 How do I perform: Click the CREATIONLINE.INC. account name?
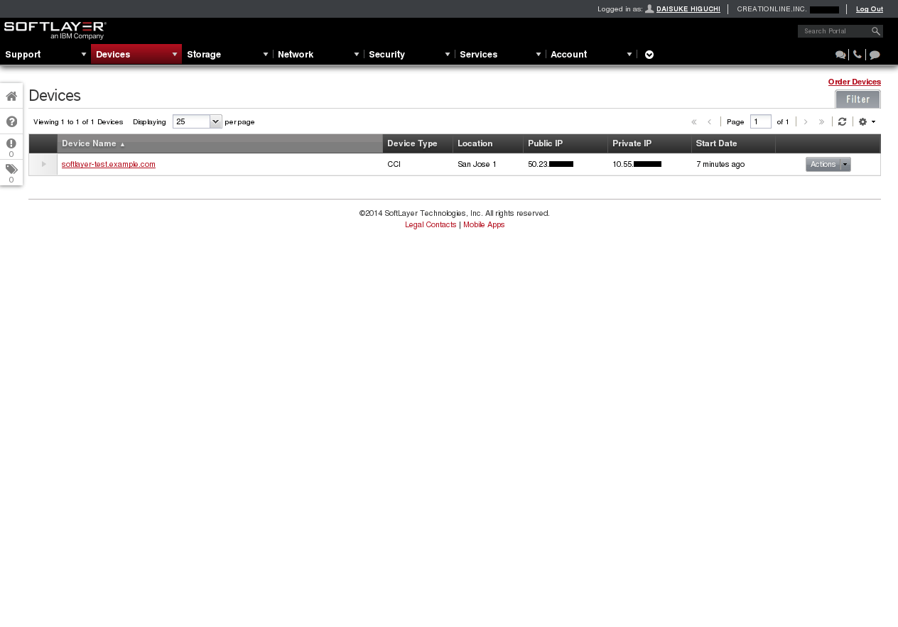coord(772,9)
